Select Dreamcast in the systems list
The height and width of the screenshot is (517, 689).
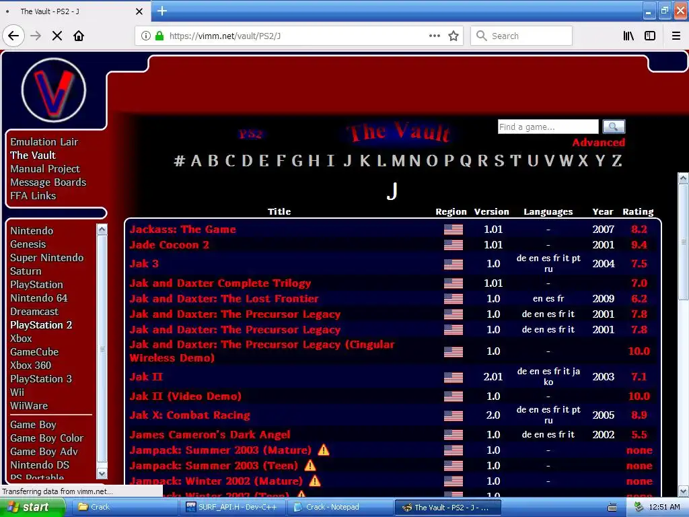[x=34, y=311]
